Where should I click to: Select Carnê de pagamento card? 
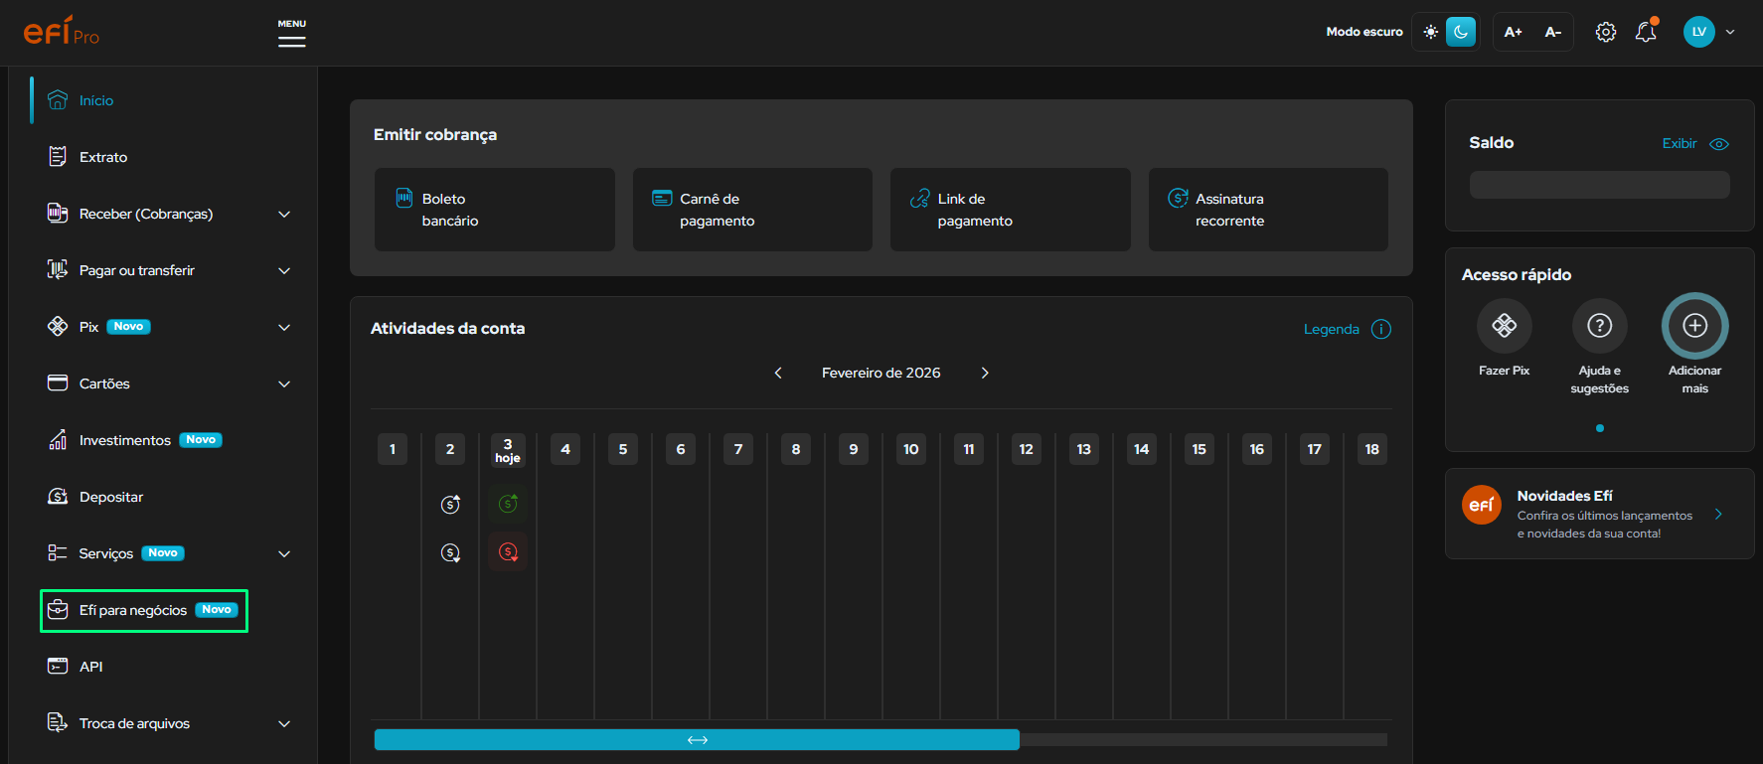click(752, 210)
